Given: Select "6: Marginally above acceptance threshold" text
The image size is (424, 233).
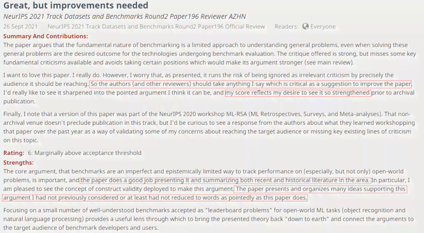Looking at the screenshot, I should pos(85,153).
